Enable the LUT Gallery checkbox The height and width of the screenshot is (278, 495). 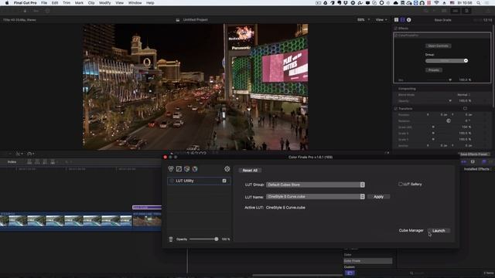click(x=401, y=184)
